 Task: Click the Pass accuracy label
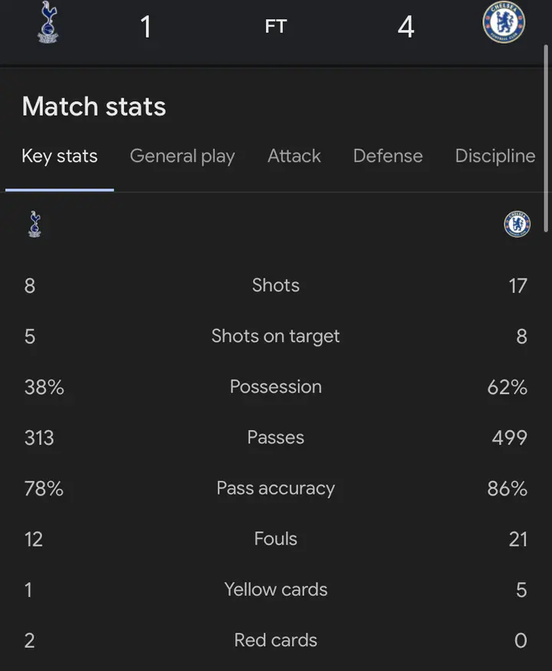276,488
